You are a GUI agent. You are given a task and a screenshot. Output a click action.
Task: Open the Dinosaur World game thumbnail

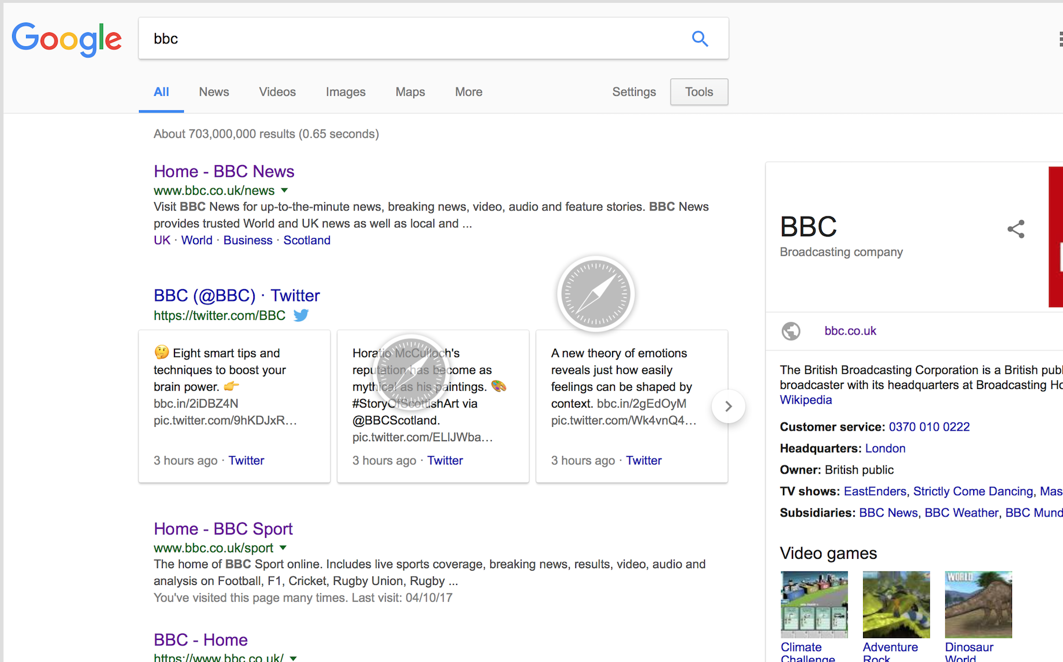978,604
